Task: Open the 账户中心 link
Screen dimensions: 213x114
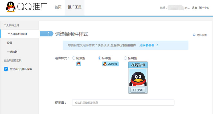Action: (204, 8)
